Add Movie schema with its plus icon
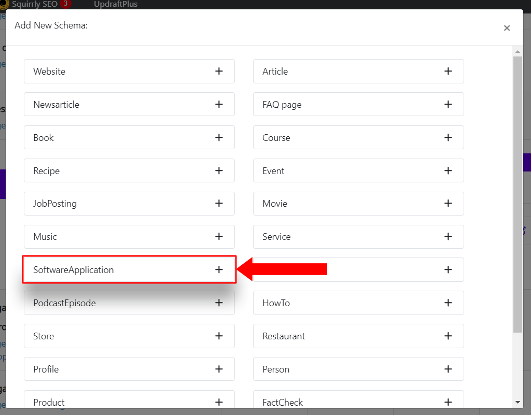Screen dimensions: 531x415 448,203
